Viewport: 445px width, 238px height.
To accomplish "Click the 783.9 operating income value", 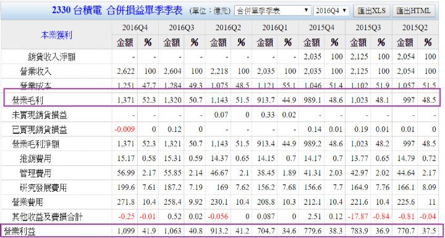I will pyautogui.click(x=359, y=231).
